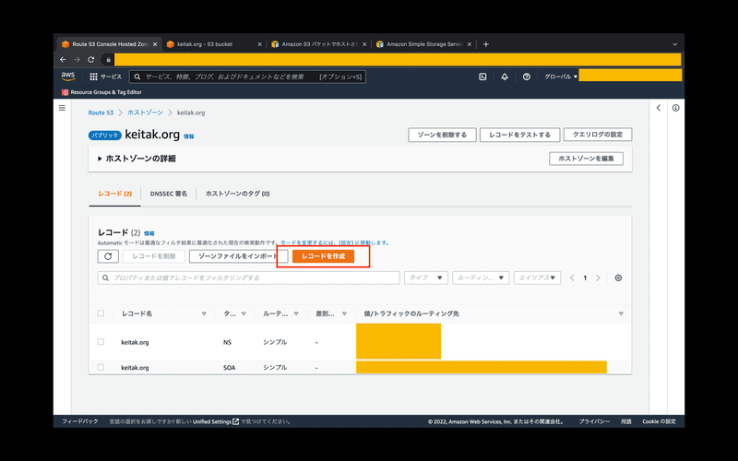Sort by the 差別... column
This screenshot has height=461, width=738.
[344, 313]
